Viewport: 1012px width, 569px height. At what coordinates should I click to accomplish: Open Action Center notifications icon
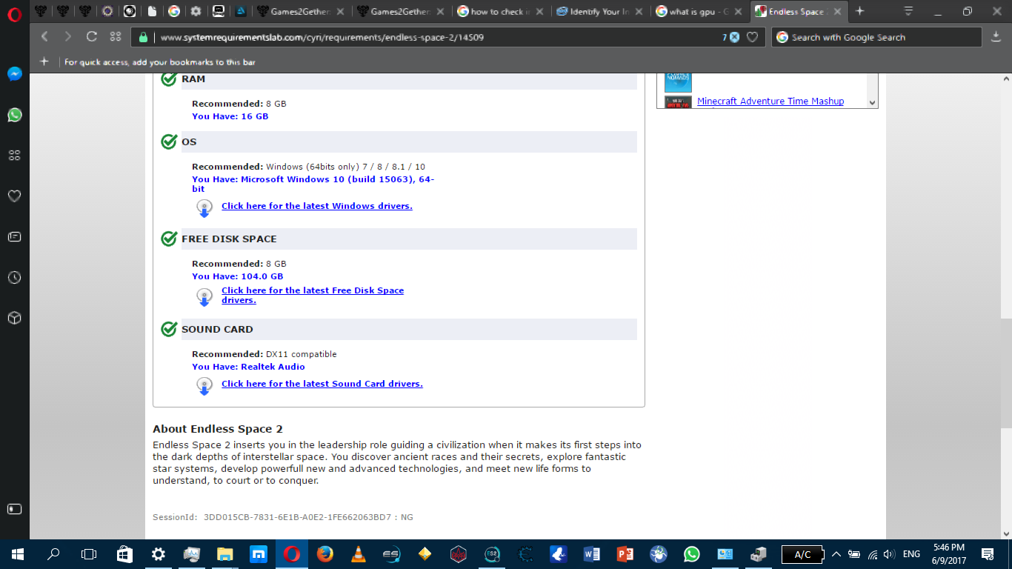click(x=987, y=554)
